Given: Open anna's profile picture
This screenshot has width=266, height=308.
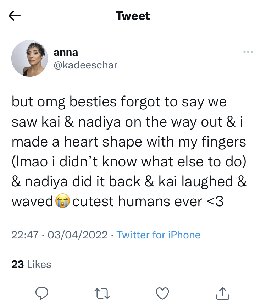Looking at the screenshot, I should (30, 58).
